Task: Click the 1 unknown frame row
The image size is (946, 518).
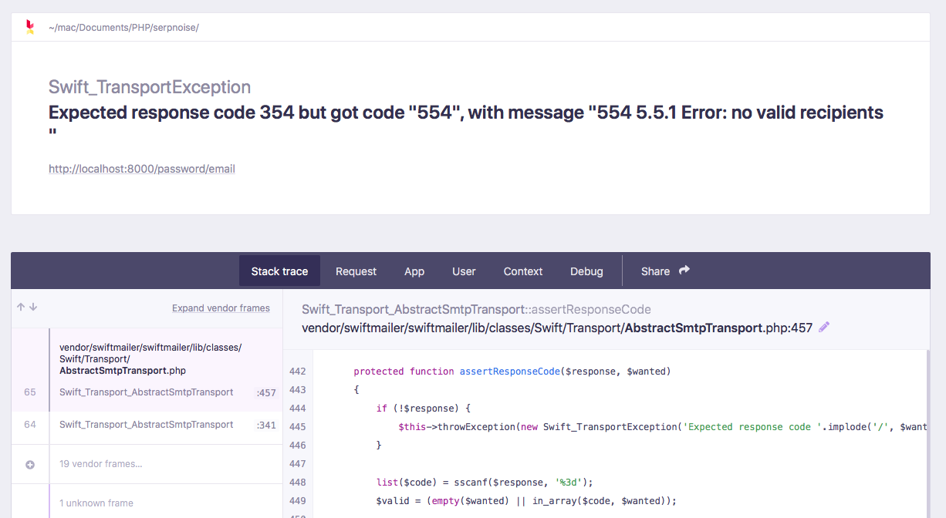Action: click(x=147, y=503)
